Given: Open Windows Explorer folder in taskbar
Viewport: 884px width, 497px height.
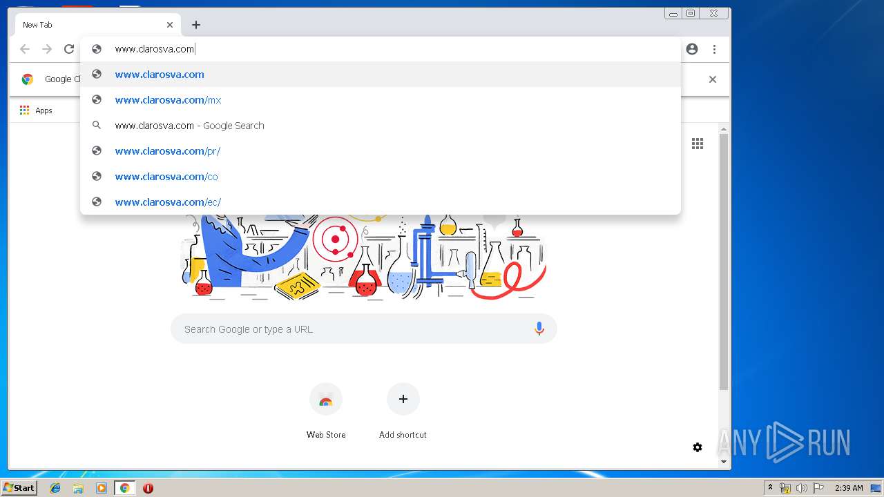Looking at the screenshot, I should tap(78, 488).
